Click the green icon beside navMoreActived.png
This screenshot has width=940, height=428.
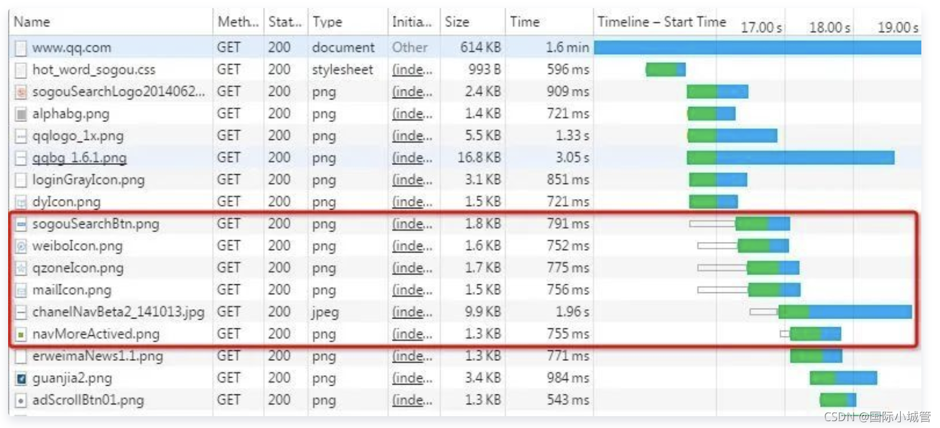tap(18, 333)
